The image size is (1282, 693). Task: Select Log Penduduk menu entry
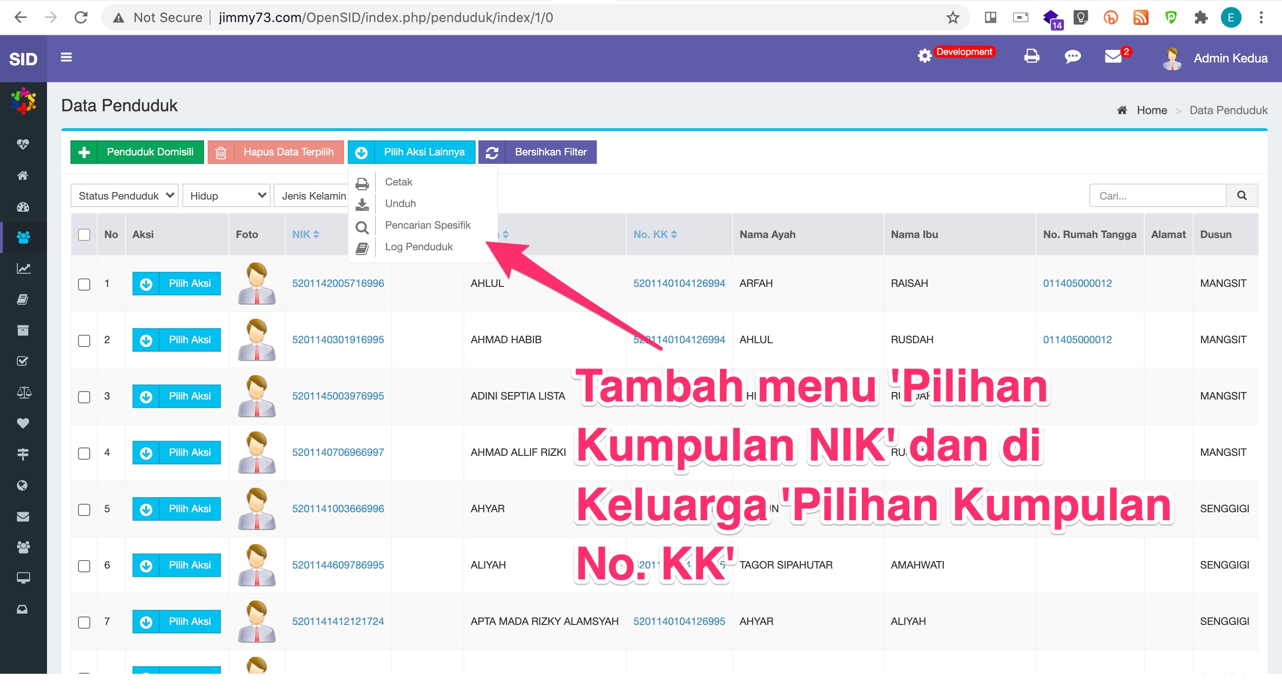coord(419,246)
